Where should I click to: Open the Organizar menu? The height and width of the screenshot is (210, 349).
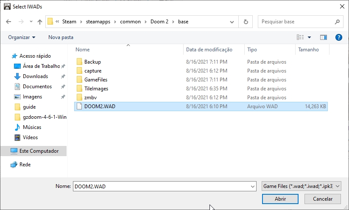pos(22,37)
